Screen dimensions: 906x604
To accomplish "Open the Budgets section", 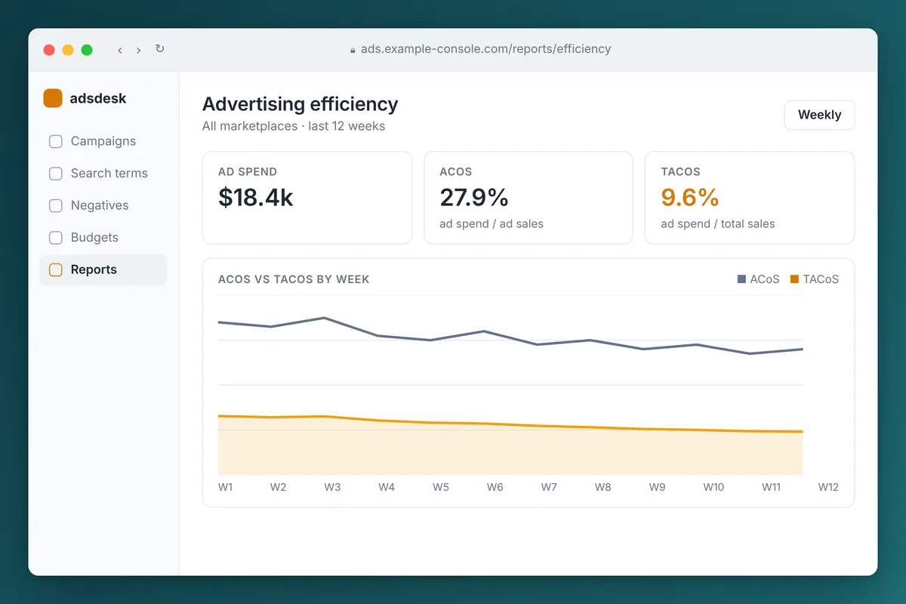I will point(103,238).
